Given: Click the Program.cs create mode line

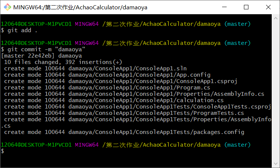Looking at the screenshot, I should 107,88.
